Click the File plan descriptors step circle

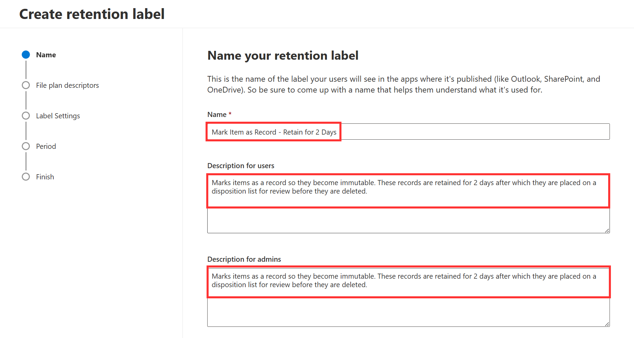click(x=26, y=85)
